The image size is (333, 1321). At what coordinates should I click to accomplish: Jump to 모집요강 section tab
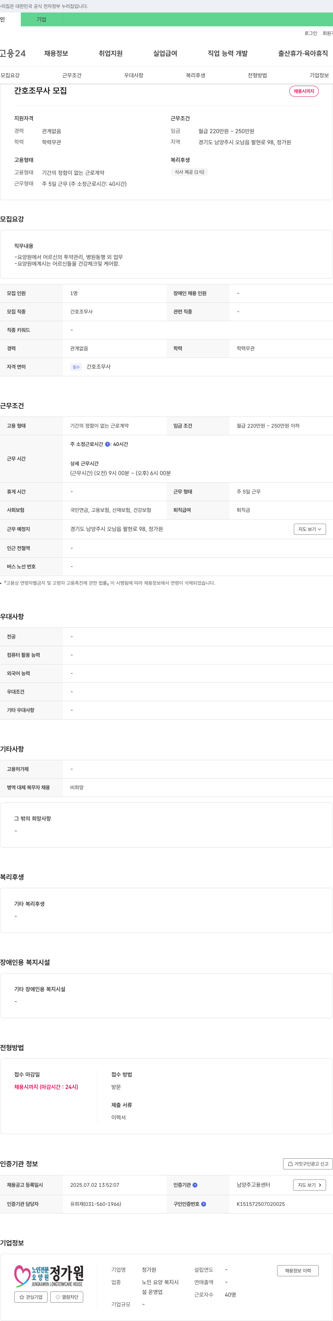click(10, 75)
